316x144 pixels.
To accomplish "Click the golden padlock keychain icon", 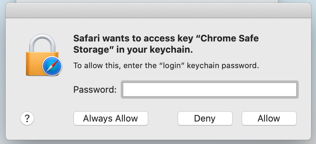I will (43, 55).
